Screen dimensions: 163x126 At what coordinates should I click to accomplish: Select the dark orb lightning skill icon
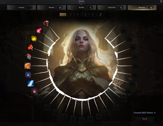tap(46, 23)
